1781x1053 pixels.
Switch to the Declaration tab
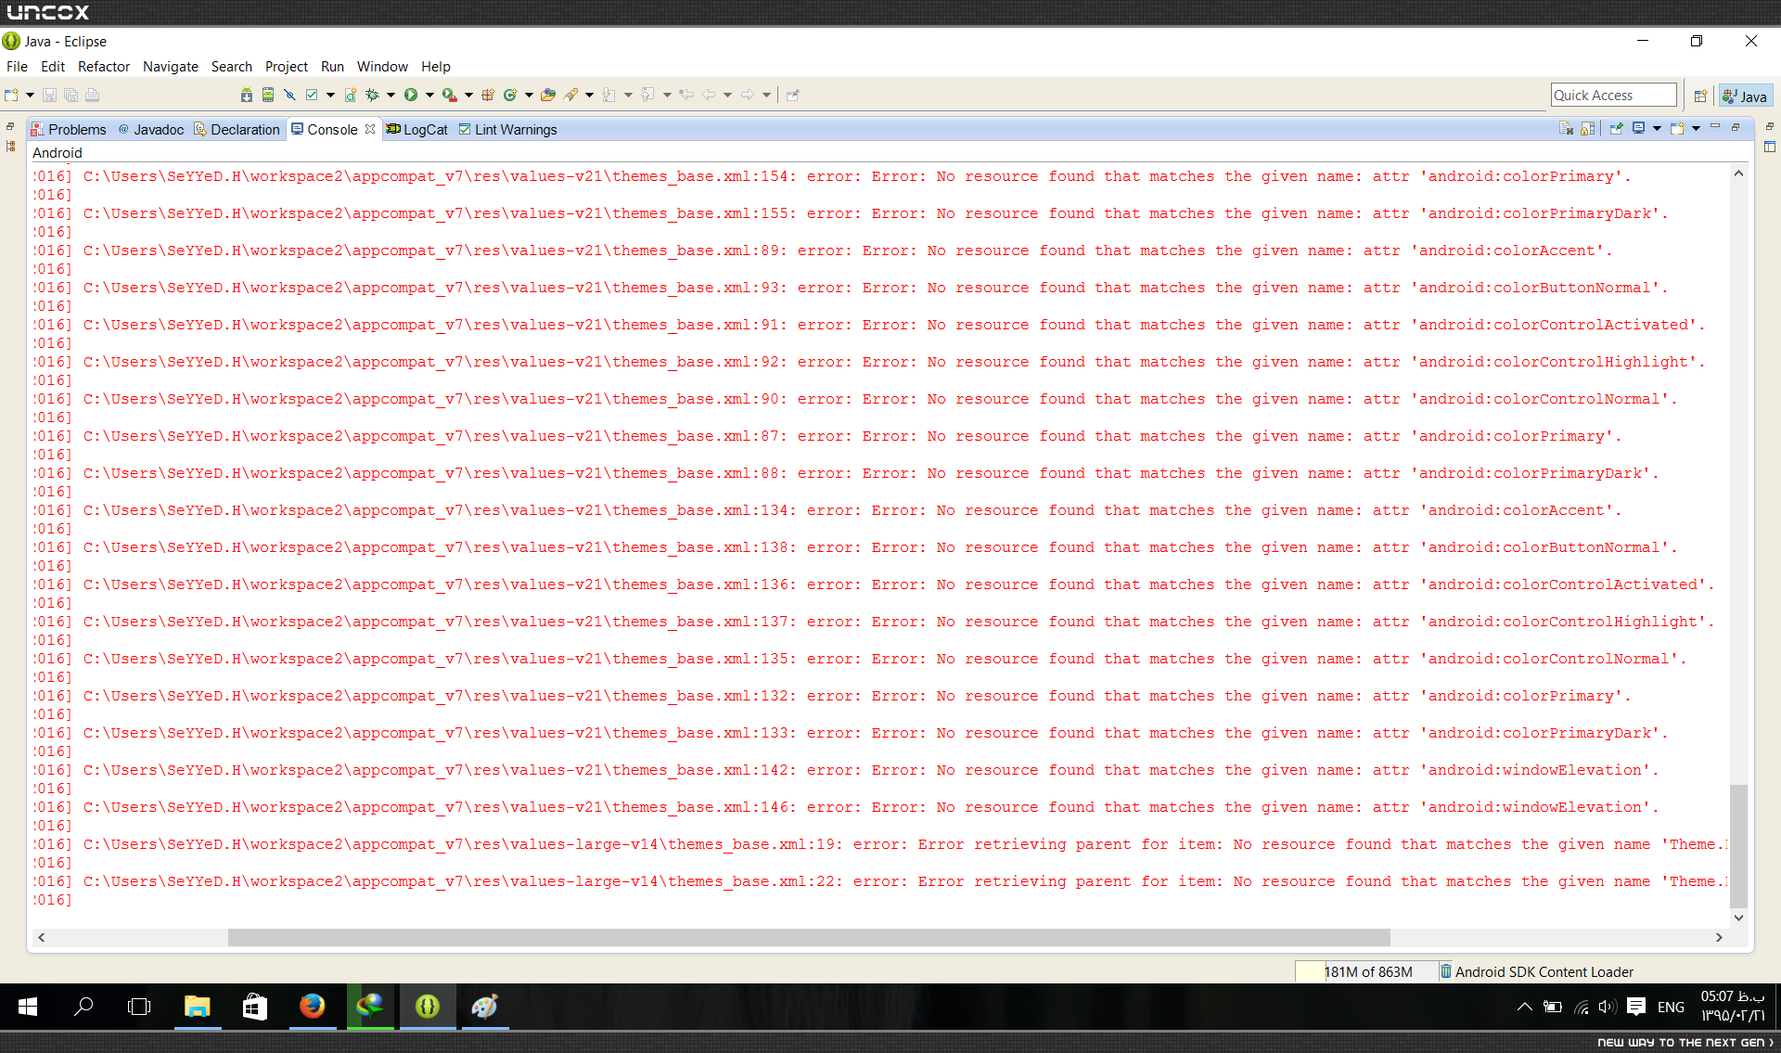(x=237, y=130)
